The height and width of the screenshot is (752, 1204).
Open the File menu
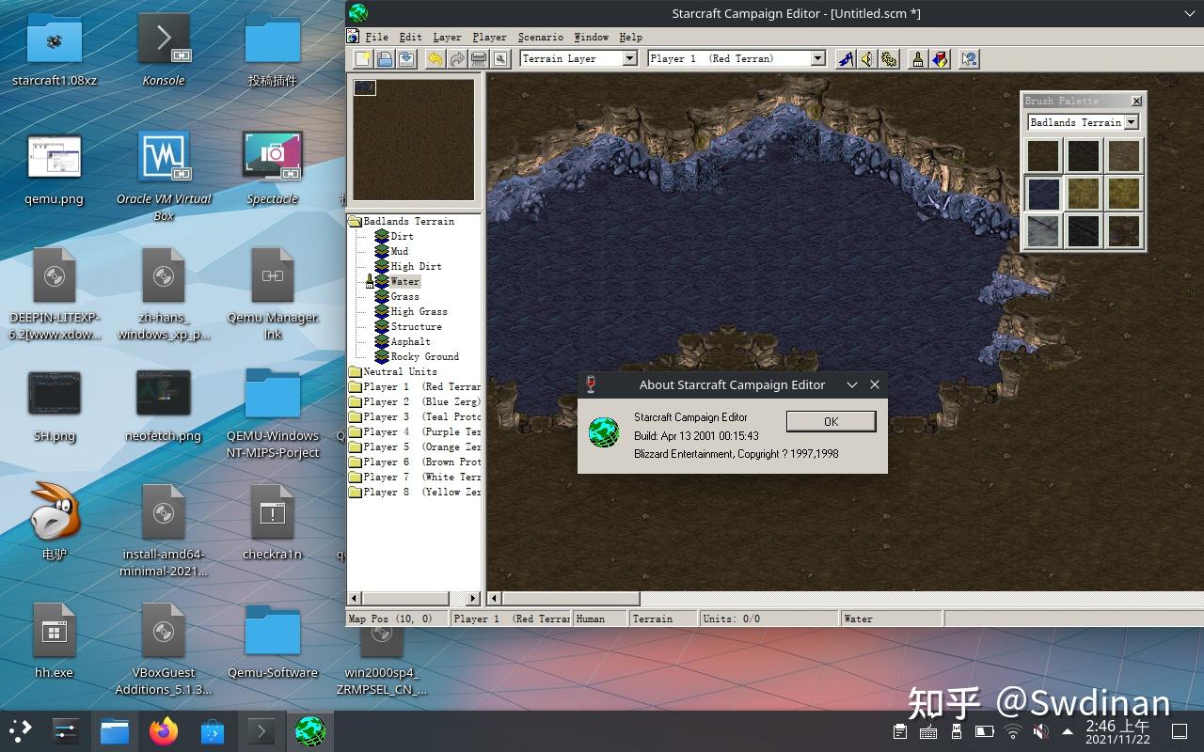click(376, 37)
